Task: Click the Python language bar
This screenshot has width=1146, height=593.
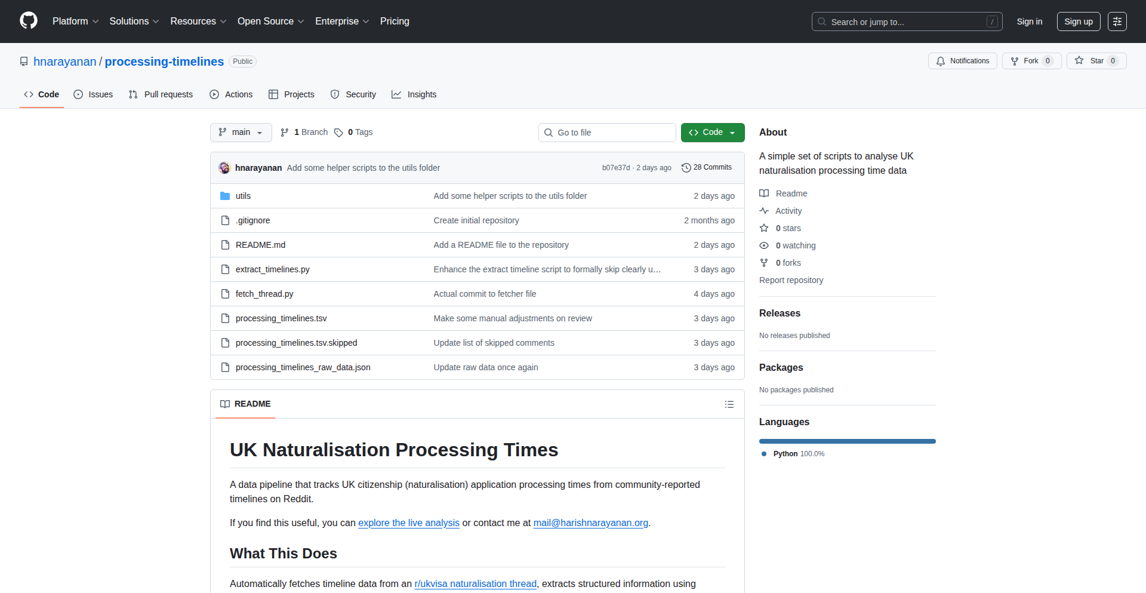Action: click(x=847, y=441)
